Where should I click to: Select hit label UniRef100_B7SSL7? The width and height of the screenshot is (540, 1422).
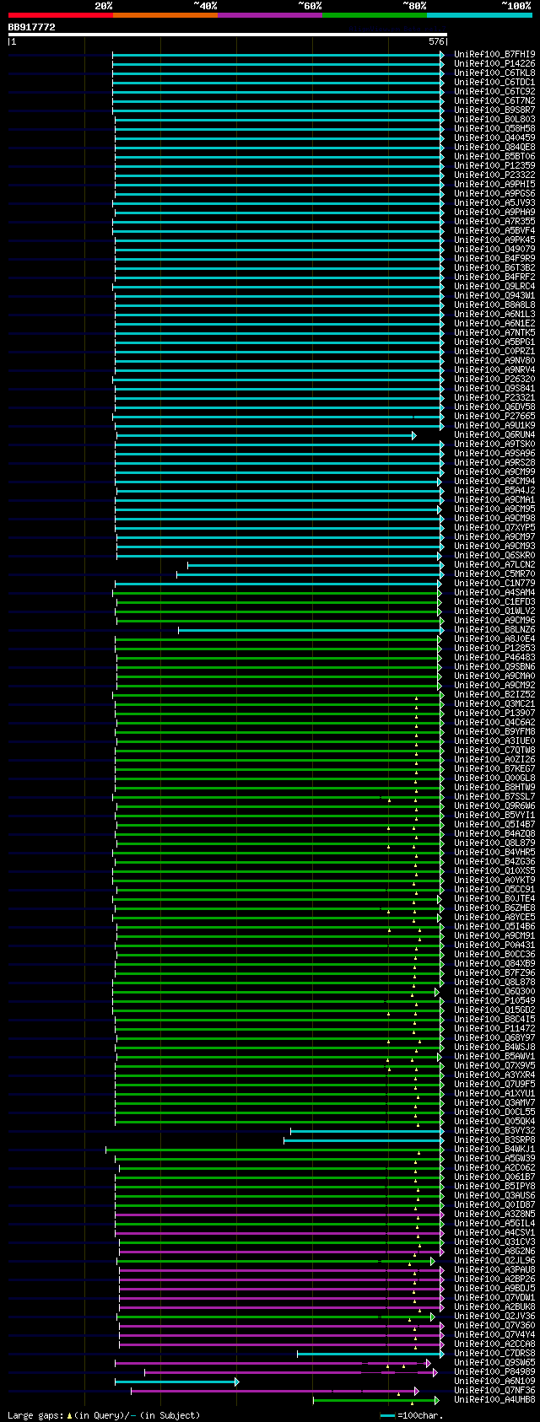point(494,797)
